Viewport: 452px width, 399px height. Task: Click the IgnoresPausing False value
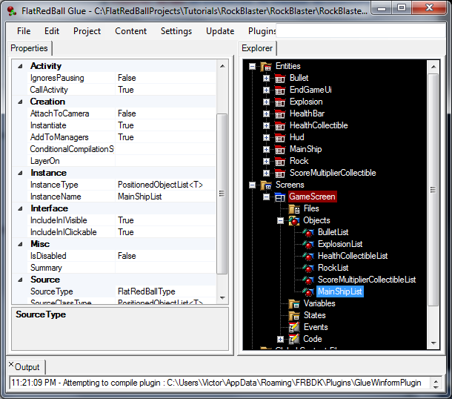coord(165,78)
